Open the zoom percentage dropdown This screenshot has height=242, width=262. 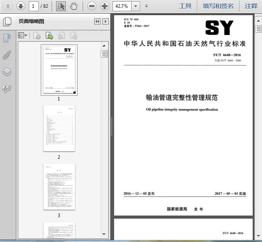click(136, 6)
